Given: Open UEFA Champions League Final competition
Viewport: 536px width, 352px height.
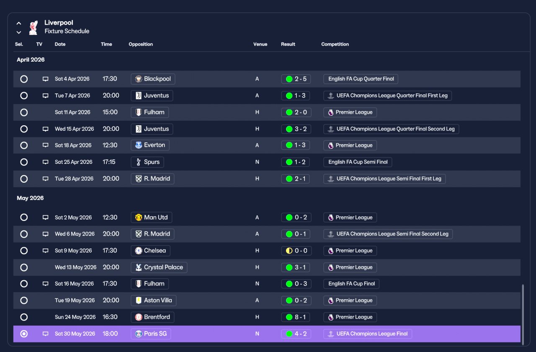Looking at the screenshot, I should [368, 334].
